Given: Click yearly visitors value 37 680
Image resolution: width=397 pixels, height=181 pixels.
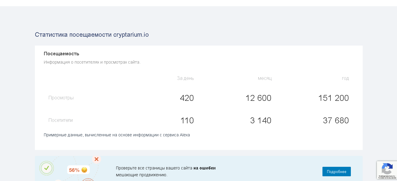Looking at the screenshot, I should pos(336,120).
